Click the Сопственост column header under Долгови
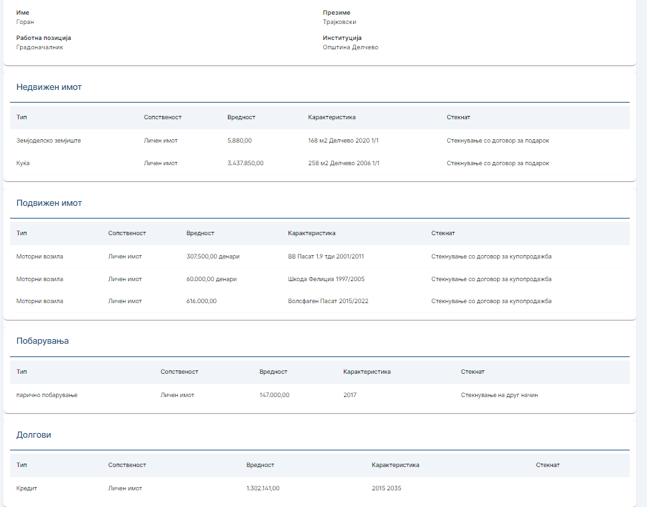Image resolution: width=647 pixels, height=507 pixels. [127, 465]
